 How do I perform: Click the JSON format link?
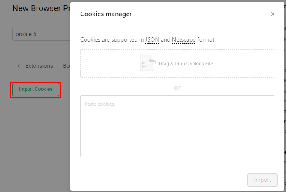click(152, 40)
